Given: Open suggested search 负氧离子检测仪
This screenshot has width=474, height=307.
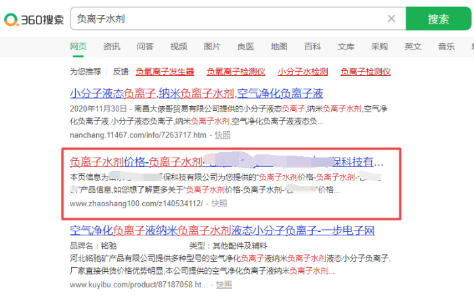Looking at the screenshot, I should click(236, 72).
